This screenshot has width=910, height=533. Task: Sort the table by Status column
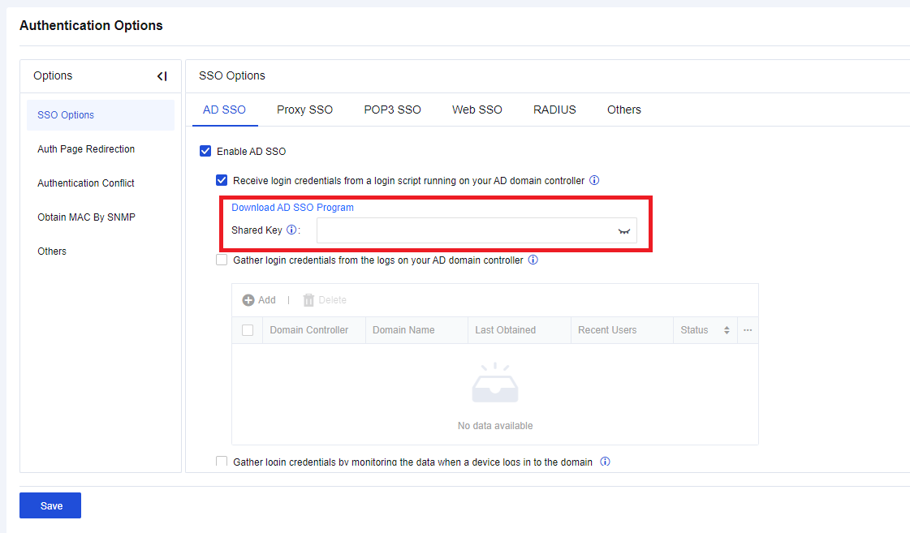[x=727, y=330]
